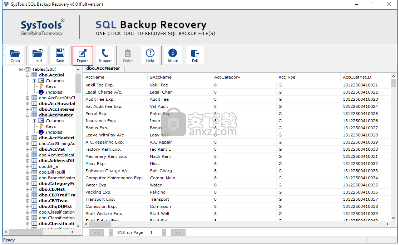
Task: Open the Support phone icon
Action: [105, 56]
